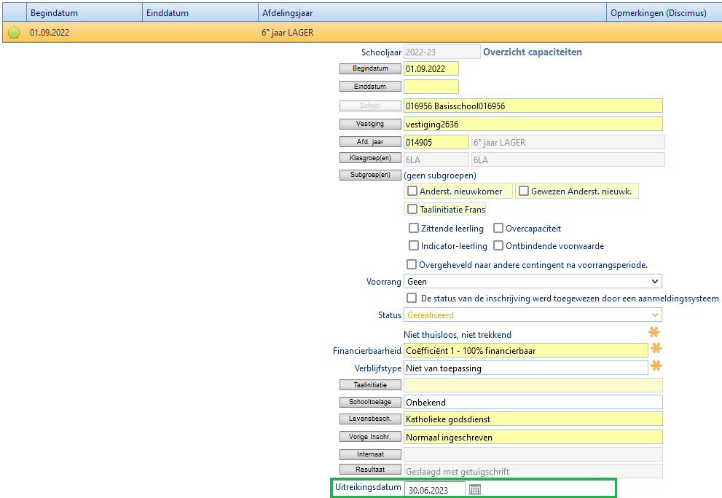Click the Resultaat button
Screen dimensions: 722x498
(370, 470)
